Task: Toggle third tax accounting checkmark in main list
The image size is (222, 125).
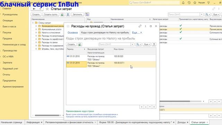Action: click(x=180, y=32)
